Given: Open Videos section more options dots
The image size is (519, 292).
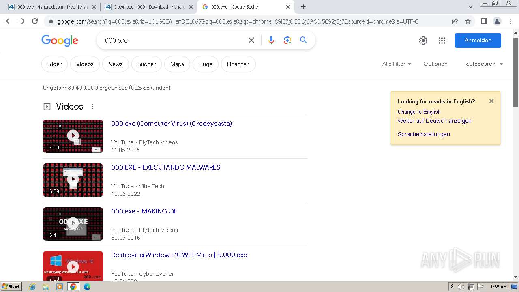Looking at the screenshot, I should [92, 107].
